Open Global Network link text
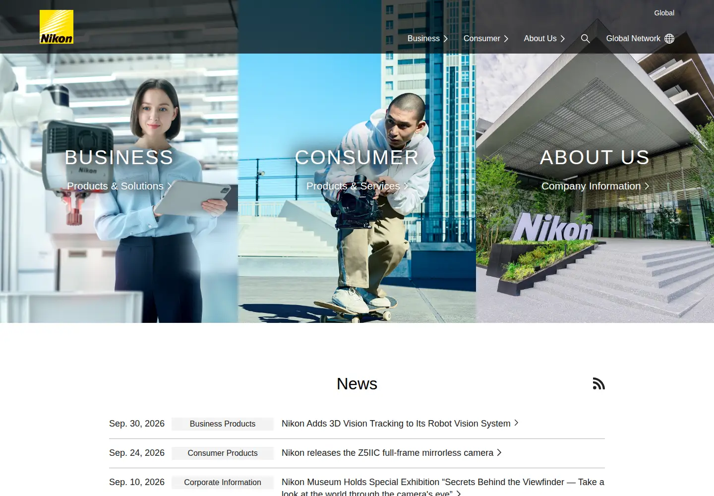714x496 pixels. coord(633,39)
